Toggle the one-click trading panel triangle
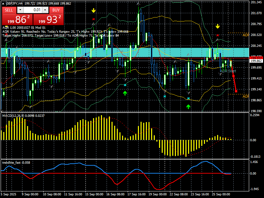Viewport: 264px width, 198px height. (x=3, y=4)
